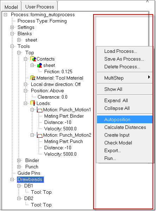Click Load Process... in the menu
This screenshot has width=156, height=211.
[x=121, y=51]
